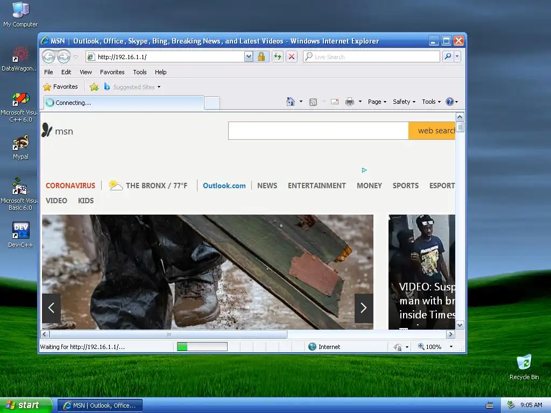
Task: Open the MONEY section link
Action: [369, 186]
